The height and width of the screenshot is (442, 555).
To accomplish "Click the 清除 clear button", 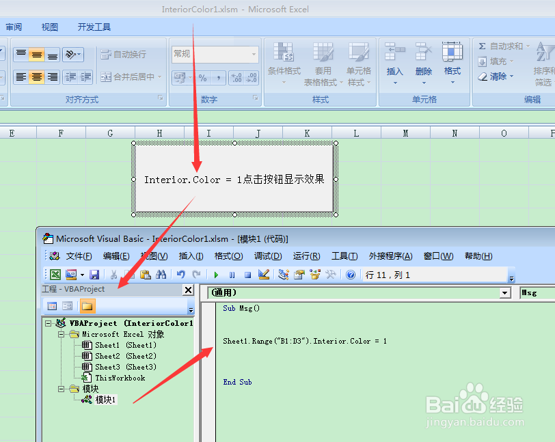I will point(495,77).
